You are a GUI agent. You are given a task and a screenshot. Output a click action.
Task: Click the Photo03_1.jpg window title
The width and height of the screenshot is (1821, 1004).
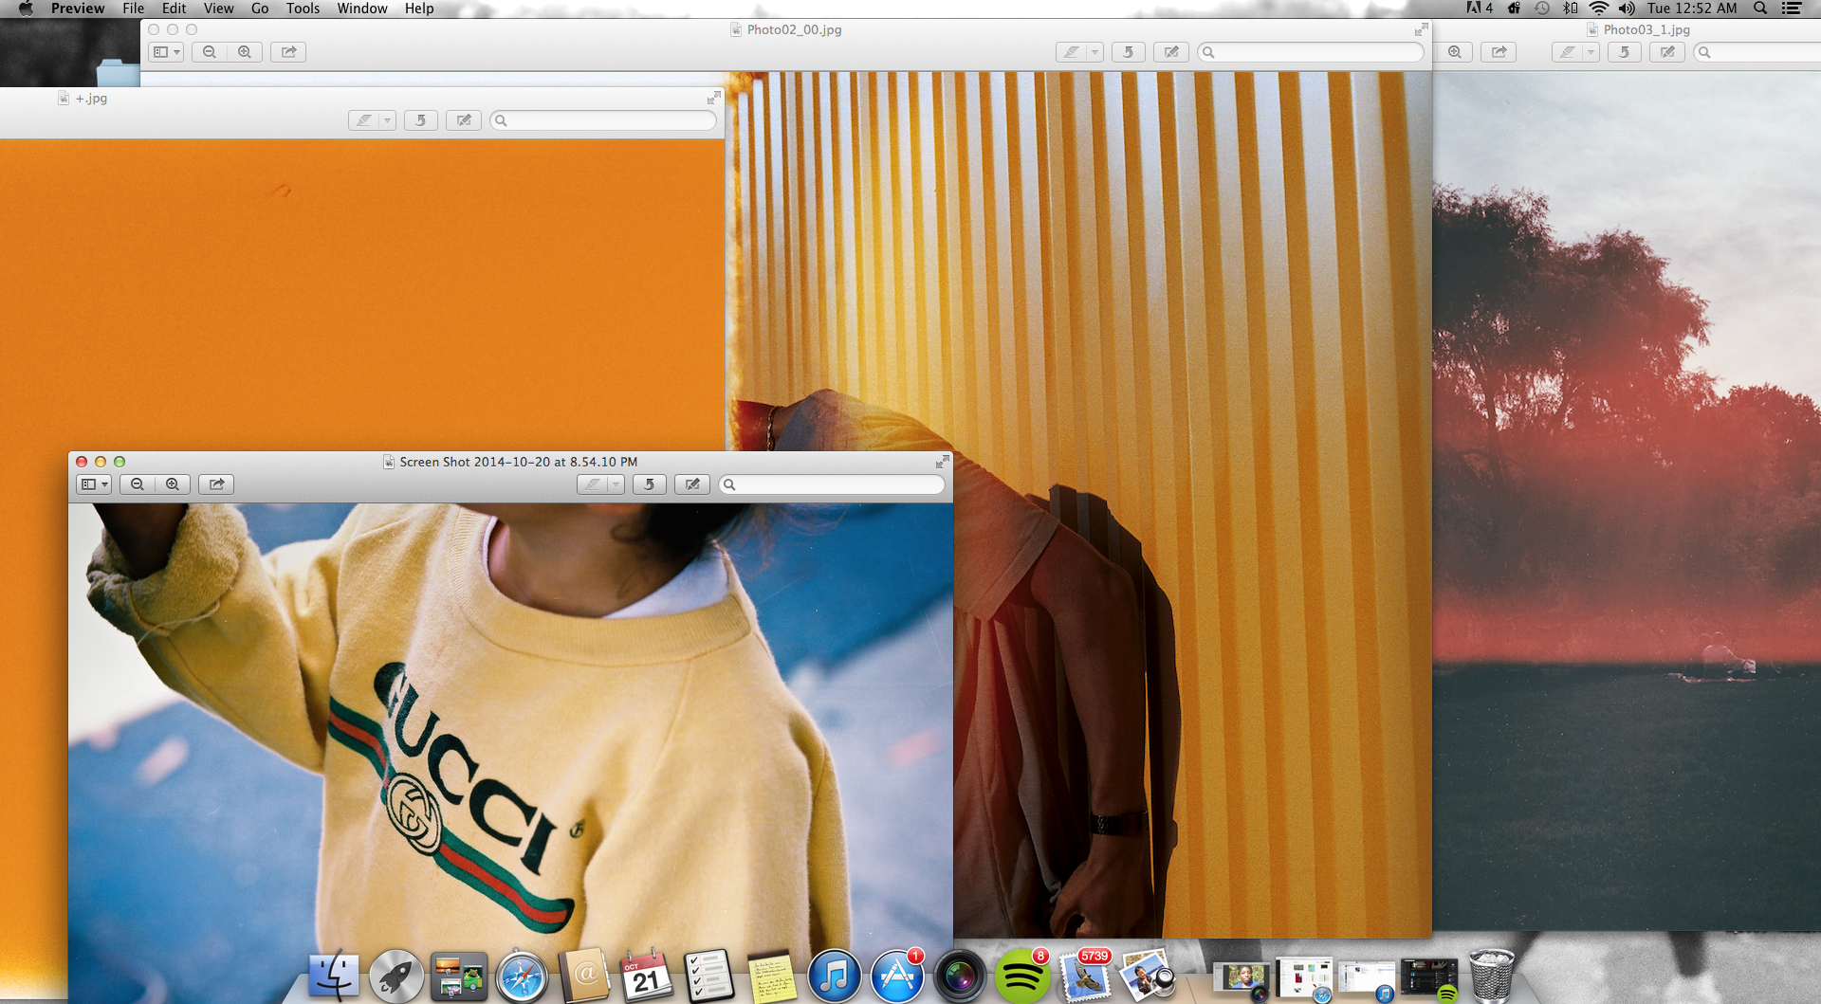(x=1646, y=29)
